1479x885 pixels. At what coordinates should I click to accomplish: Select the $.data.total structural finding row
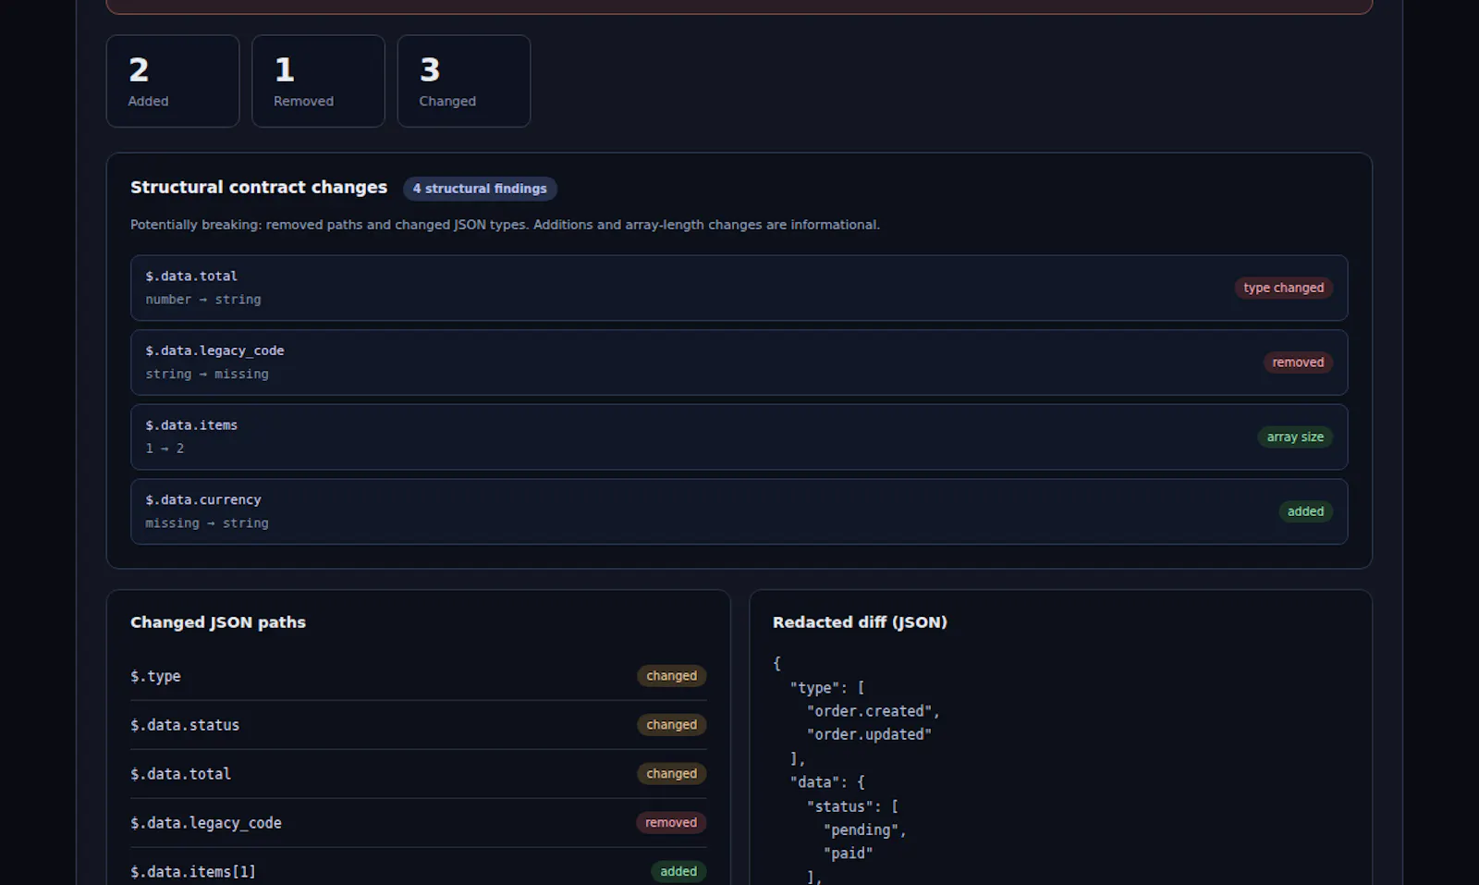tap(739, 288)
